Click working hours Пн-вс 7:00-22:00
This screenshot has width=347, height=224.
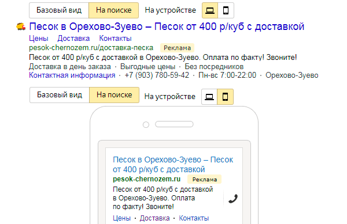pos(227,75)
